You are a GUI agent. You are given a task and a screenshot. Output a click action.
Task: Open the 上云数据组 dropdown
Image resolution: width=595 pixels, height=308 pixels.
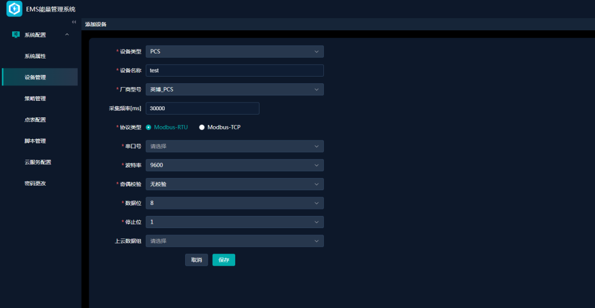(x=234, y=241)
